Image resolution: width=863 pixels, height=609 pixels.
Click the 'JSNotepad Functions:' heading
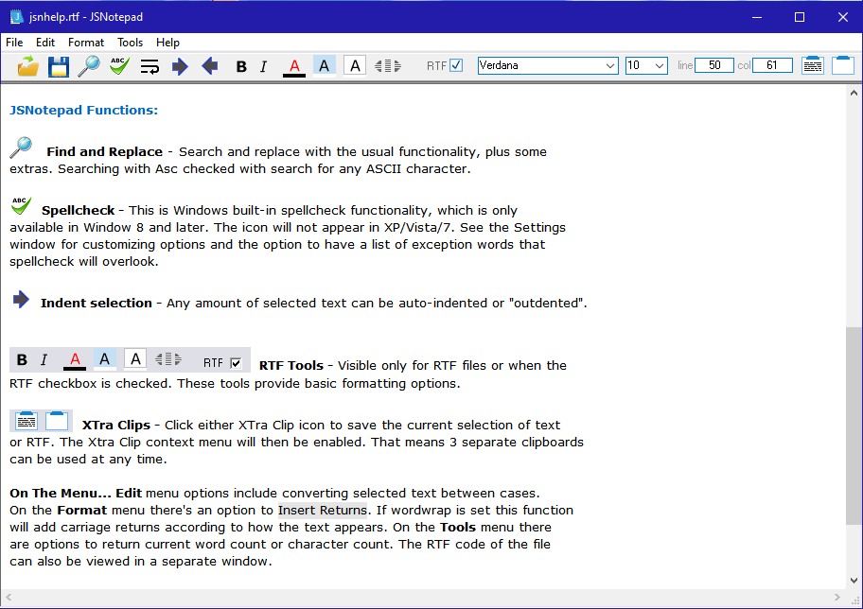(83, 110)
